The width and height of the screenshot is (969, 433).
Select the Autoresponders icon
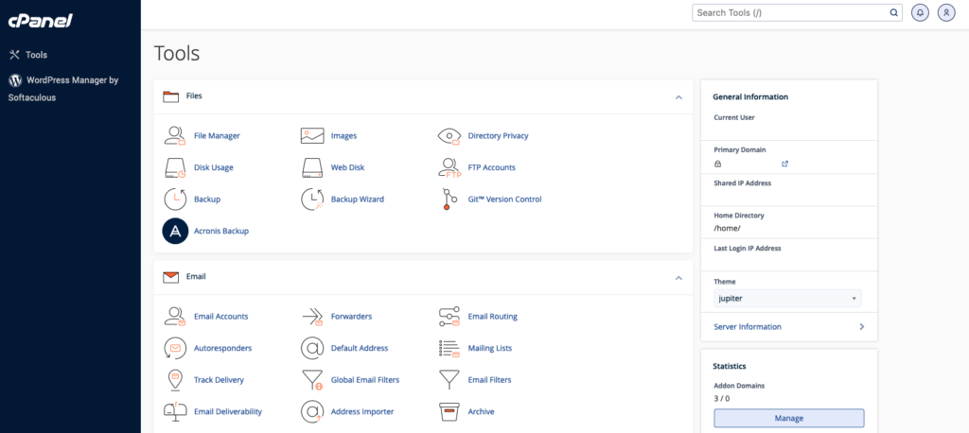click(x=175, y=348)
